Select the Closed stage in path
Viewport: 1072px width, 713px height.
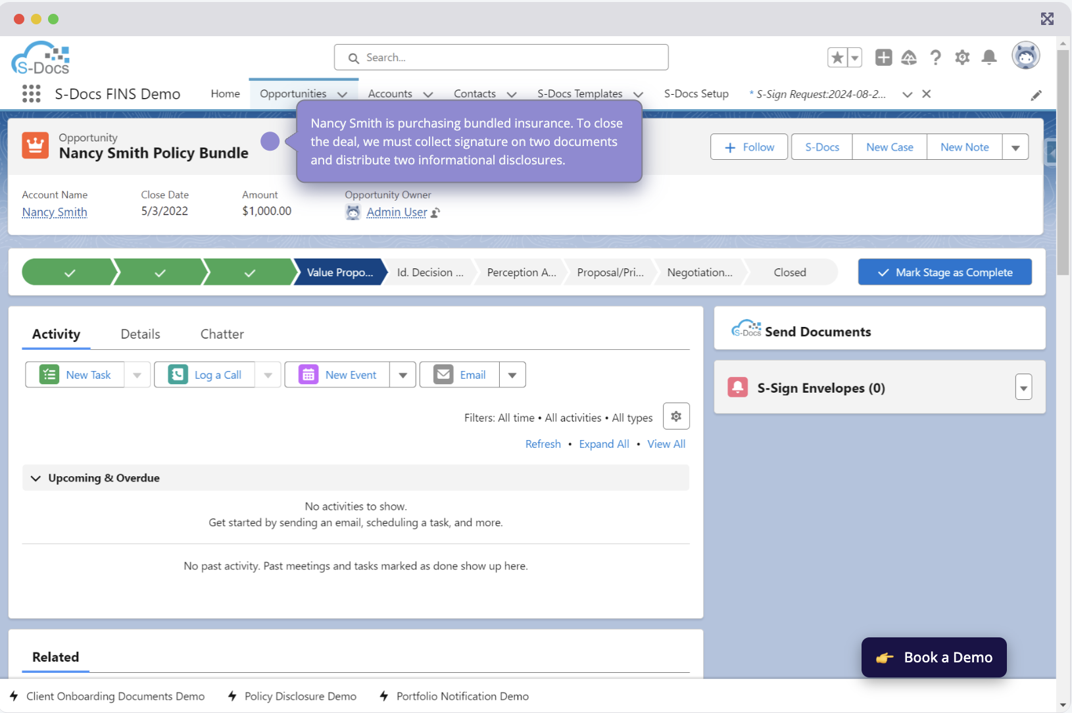pyautogui.click(x=790, y=272)
